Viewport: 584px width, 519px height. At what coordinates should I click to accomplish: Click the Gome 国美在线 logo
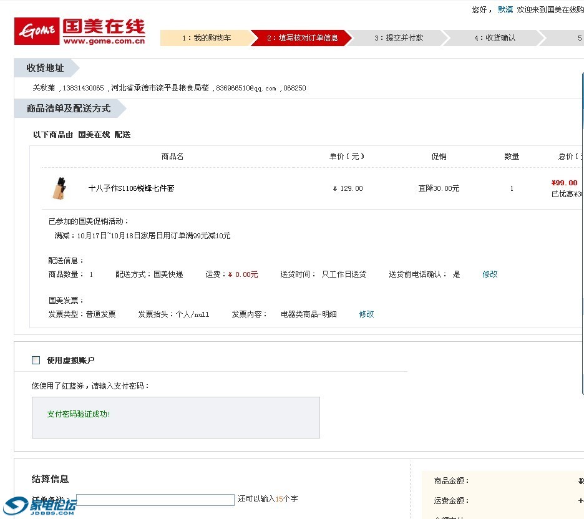79,31
